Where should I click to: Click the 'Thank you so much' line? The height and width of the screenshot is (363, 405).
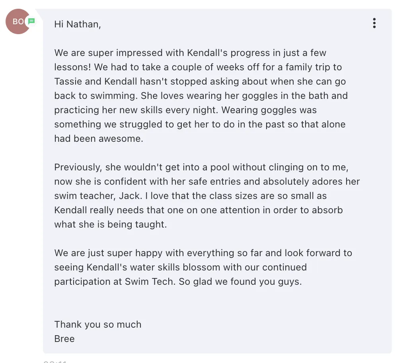(x=97, y=324)
